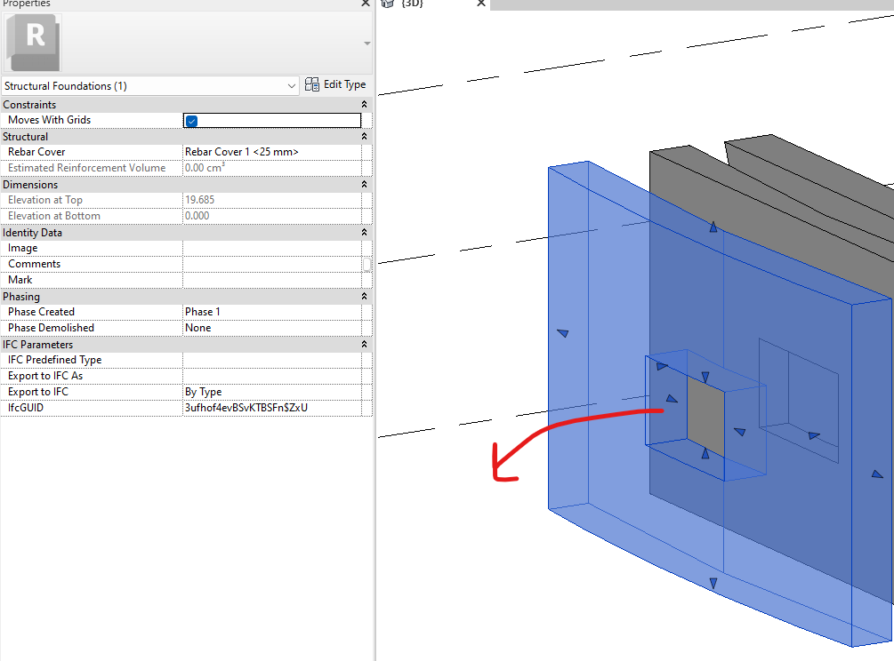894x661 pixels.
Task: Click the checkbox in the Constraints section
Action: point(191,119)
